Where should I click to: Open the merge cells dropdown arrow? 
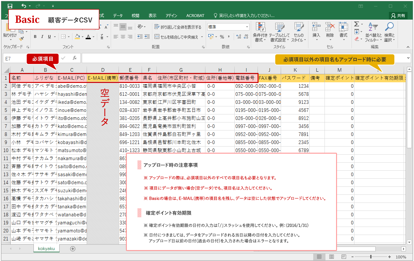tap(202, 37)
